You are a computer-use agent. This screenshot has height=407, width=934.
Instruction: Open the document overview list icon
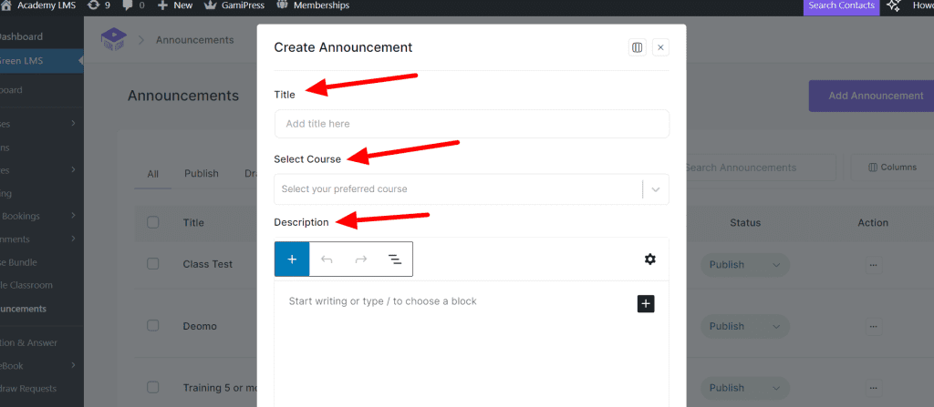pyautogui.click(x=395, y=259)
